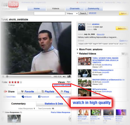Click Post a Video Response link
Viewport: 130px width, 125px height.
(x=61, y=113)
